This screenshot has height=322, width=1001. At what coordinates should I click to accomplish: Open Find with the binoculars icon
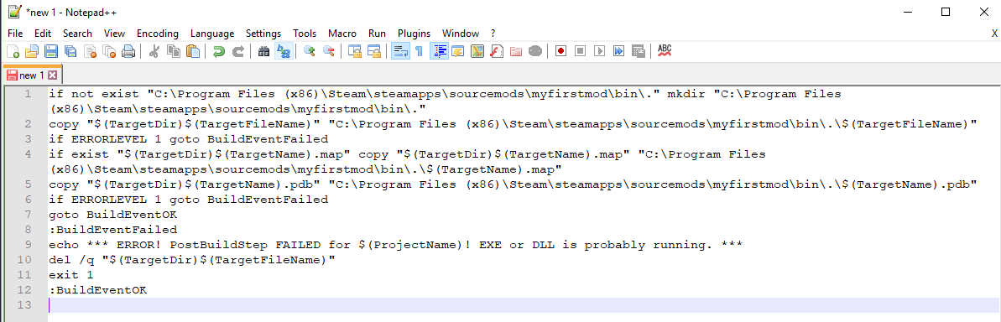tap(263, 52)
